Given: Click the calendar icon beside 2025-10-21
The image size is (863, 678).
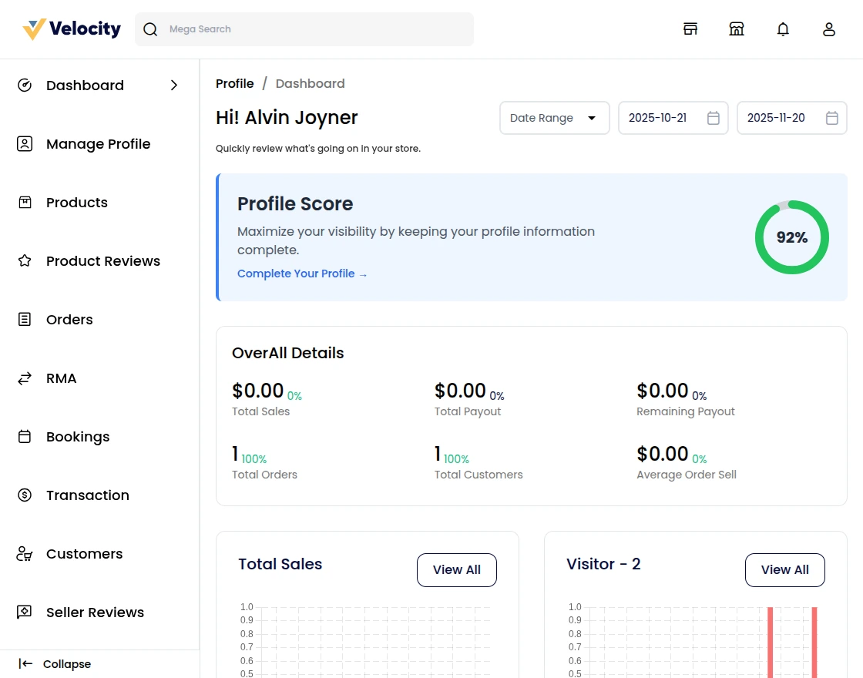Looking at the screenshot, I should [x=714, y=118].
